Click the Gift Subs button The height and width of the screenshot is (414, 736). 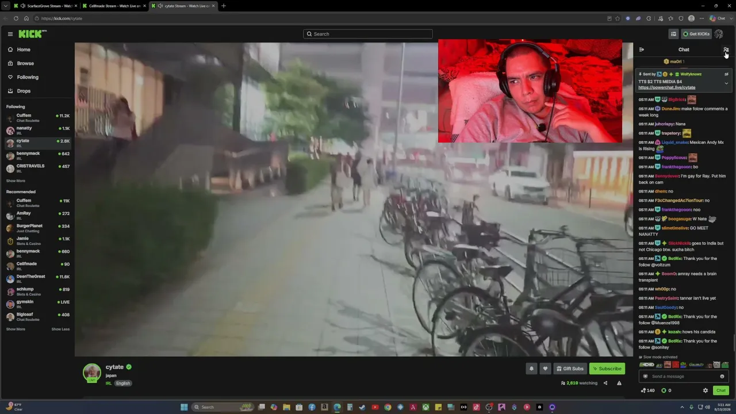pos(570,369)
